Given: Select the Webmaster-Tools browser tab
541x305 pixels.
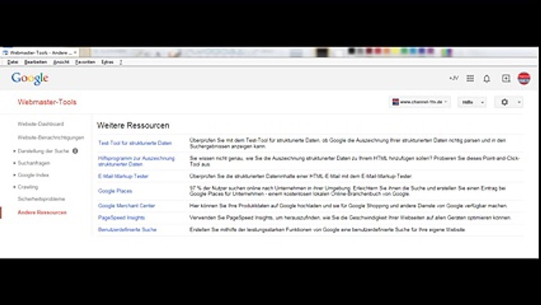Looking at the screenshot, I should click(x=39, y=53).
